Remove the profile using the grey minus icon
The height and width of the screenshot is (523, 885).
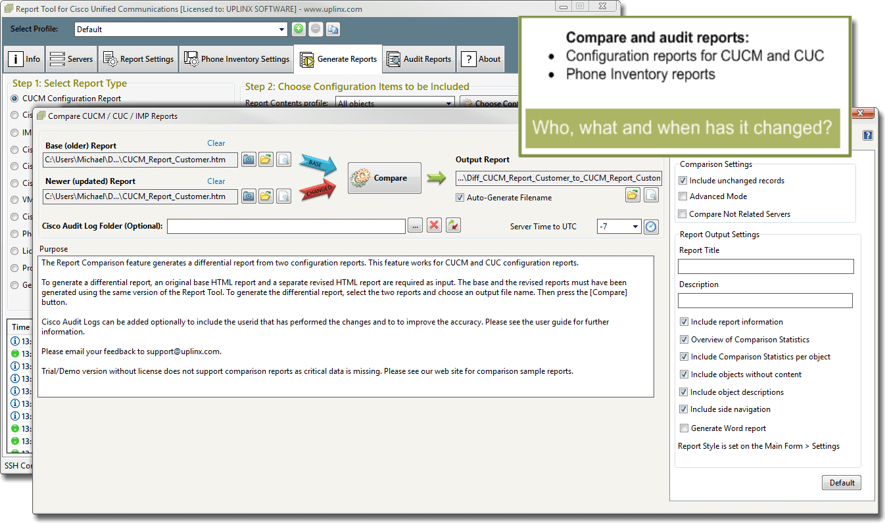[x=316, y=29]
